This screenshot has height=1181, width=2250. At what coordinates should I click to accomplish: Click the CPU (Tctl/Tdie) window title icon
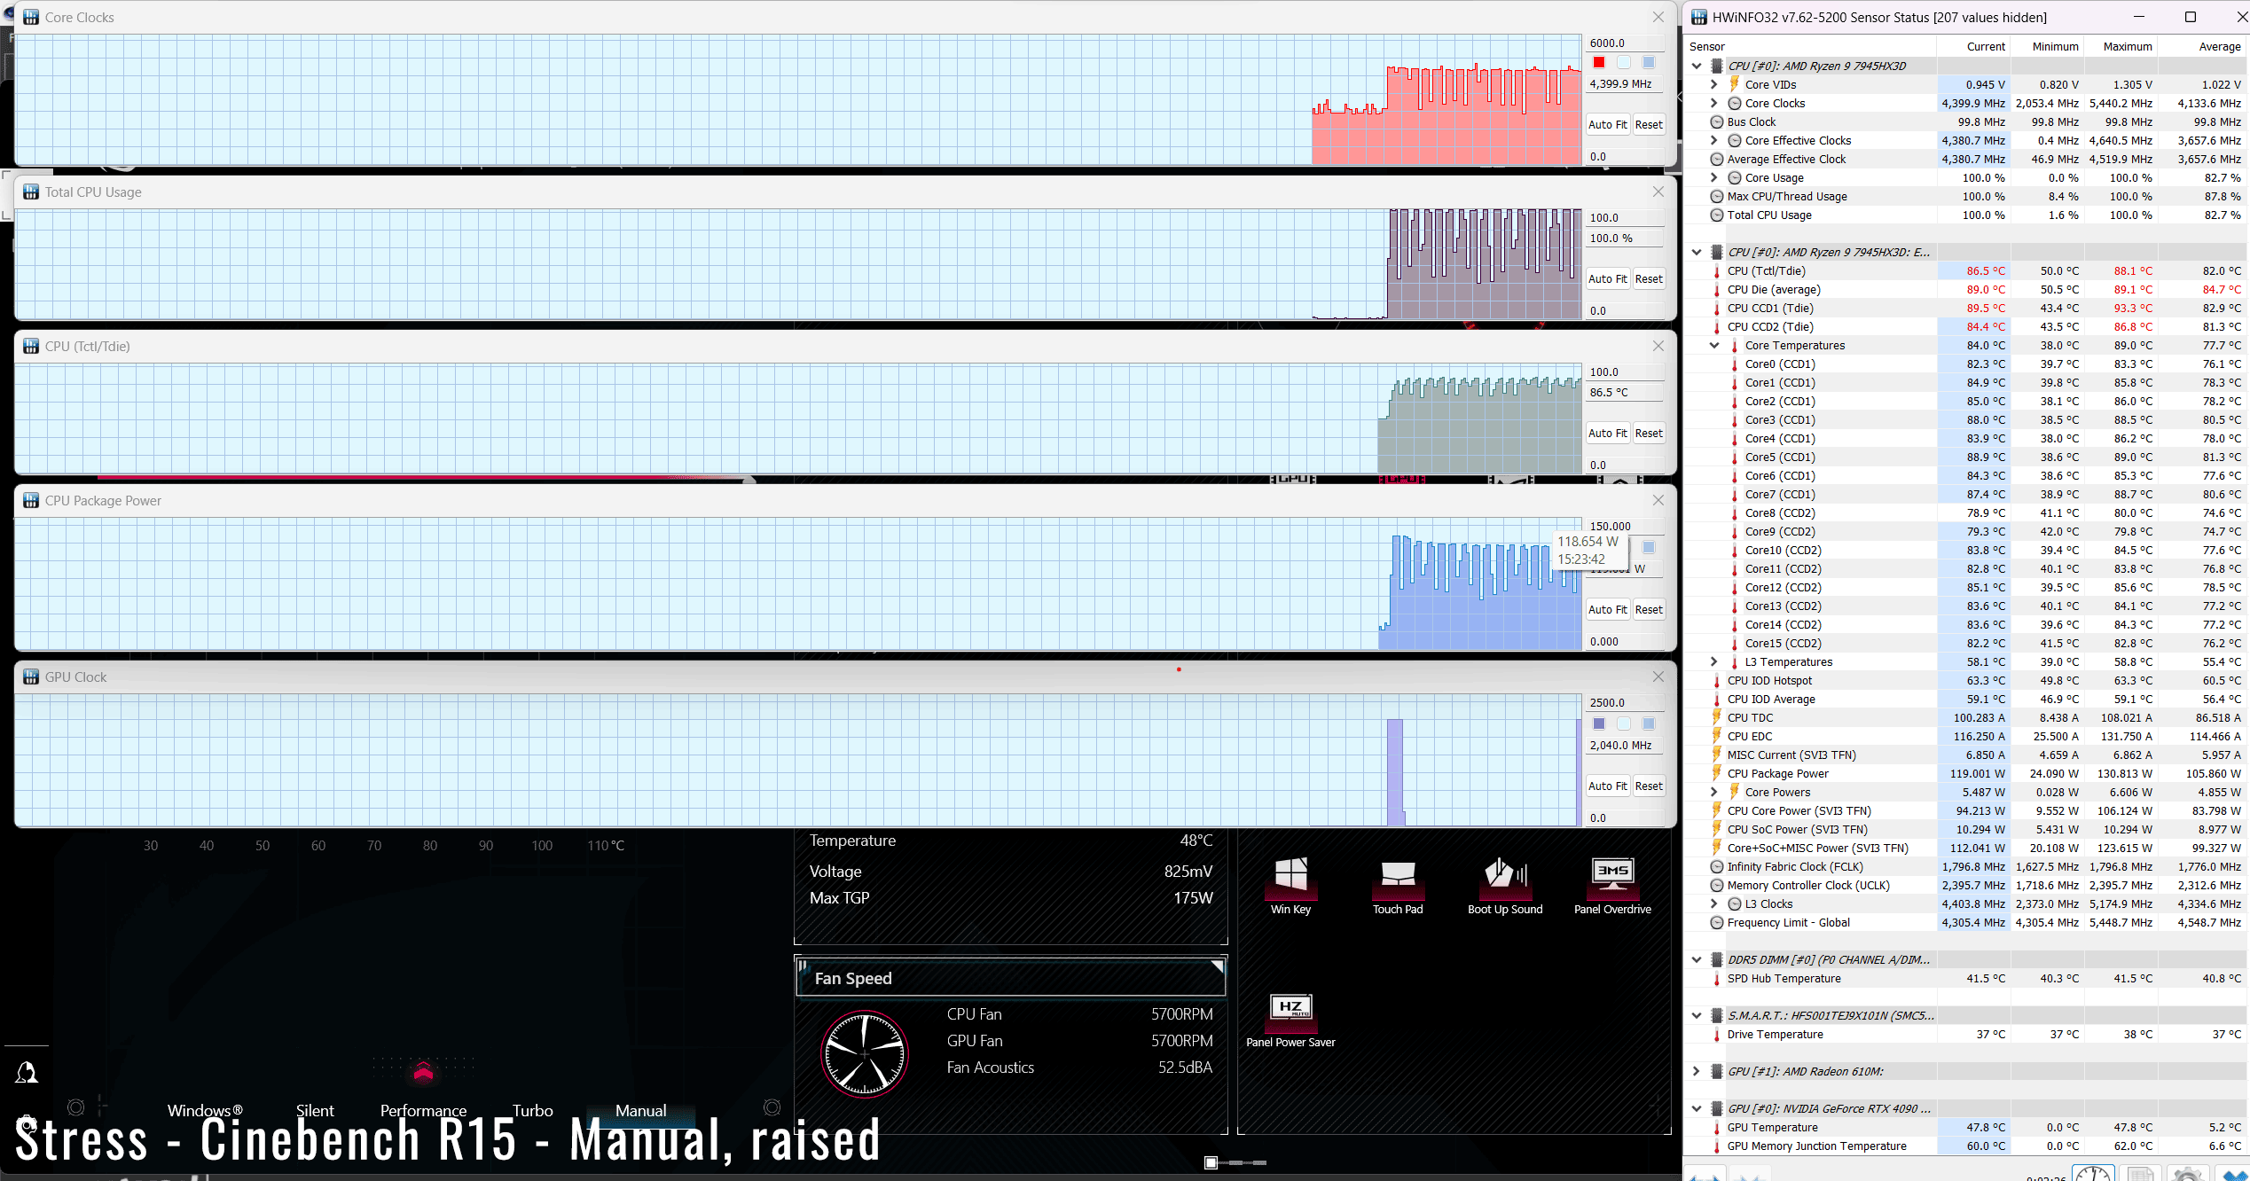click(31, 347)
